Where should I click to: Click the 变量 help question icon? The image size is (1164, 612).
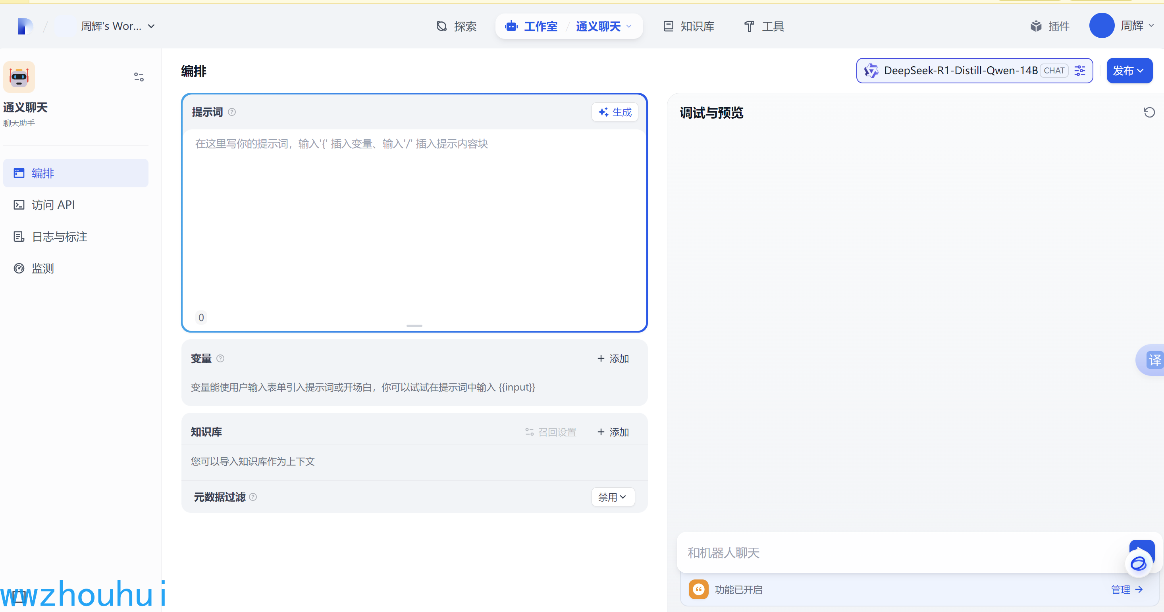point(220,359)
